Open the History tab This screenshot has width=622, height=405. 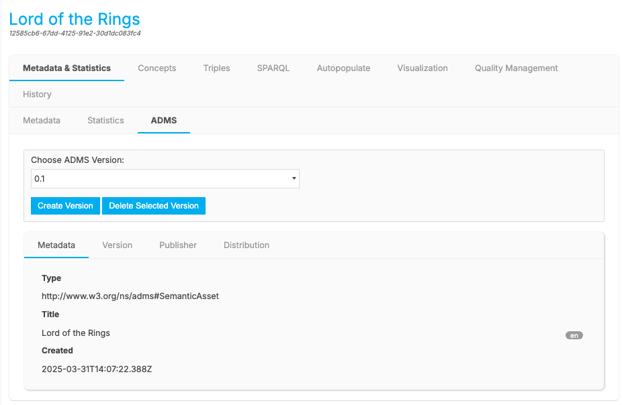point(37,95)
